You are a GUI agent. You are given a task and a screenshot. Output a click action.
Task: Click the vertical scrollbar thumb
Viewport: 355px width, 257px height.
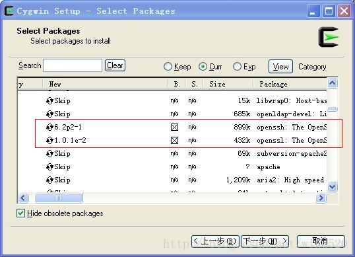tap(333, 109)
